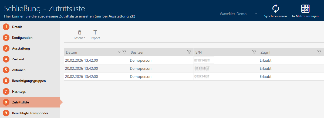Click the Löschen trash icon

79,33
